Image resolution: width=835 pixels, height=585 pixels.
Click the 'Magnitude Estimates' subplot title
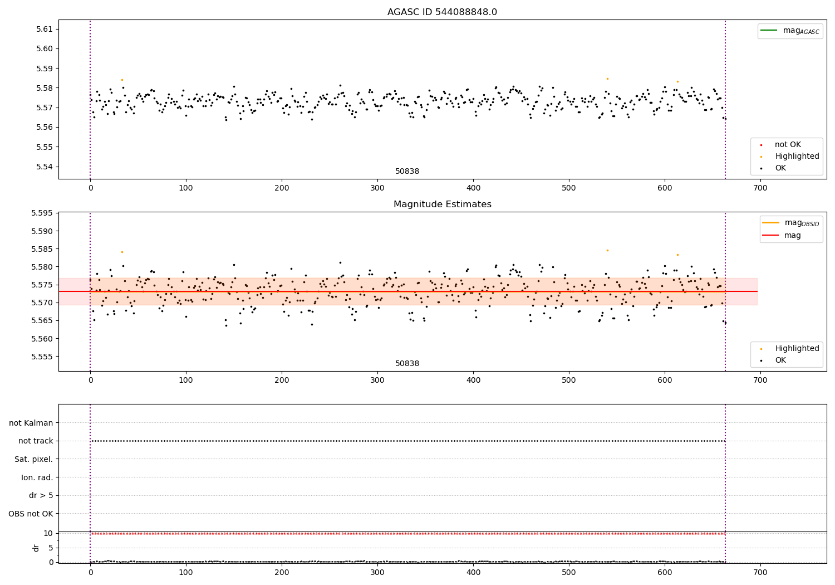[442, 204]
